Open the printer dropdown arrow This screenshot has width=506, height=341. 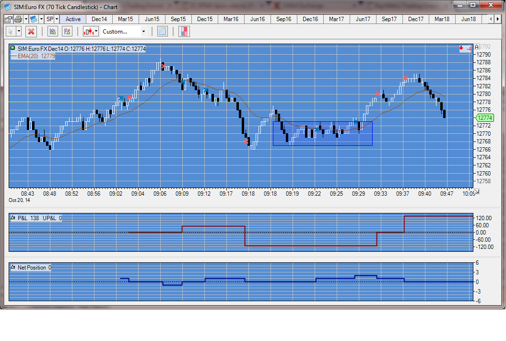[x=26, y=19]
